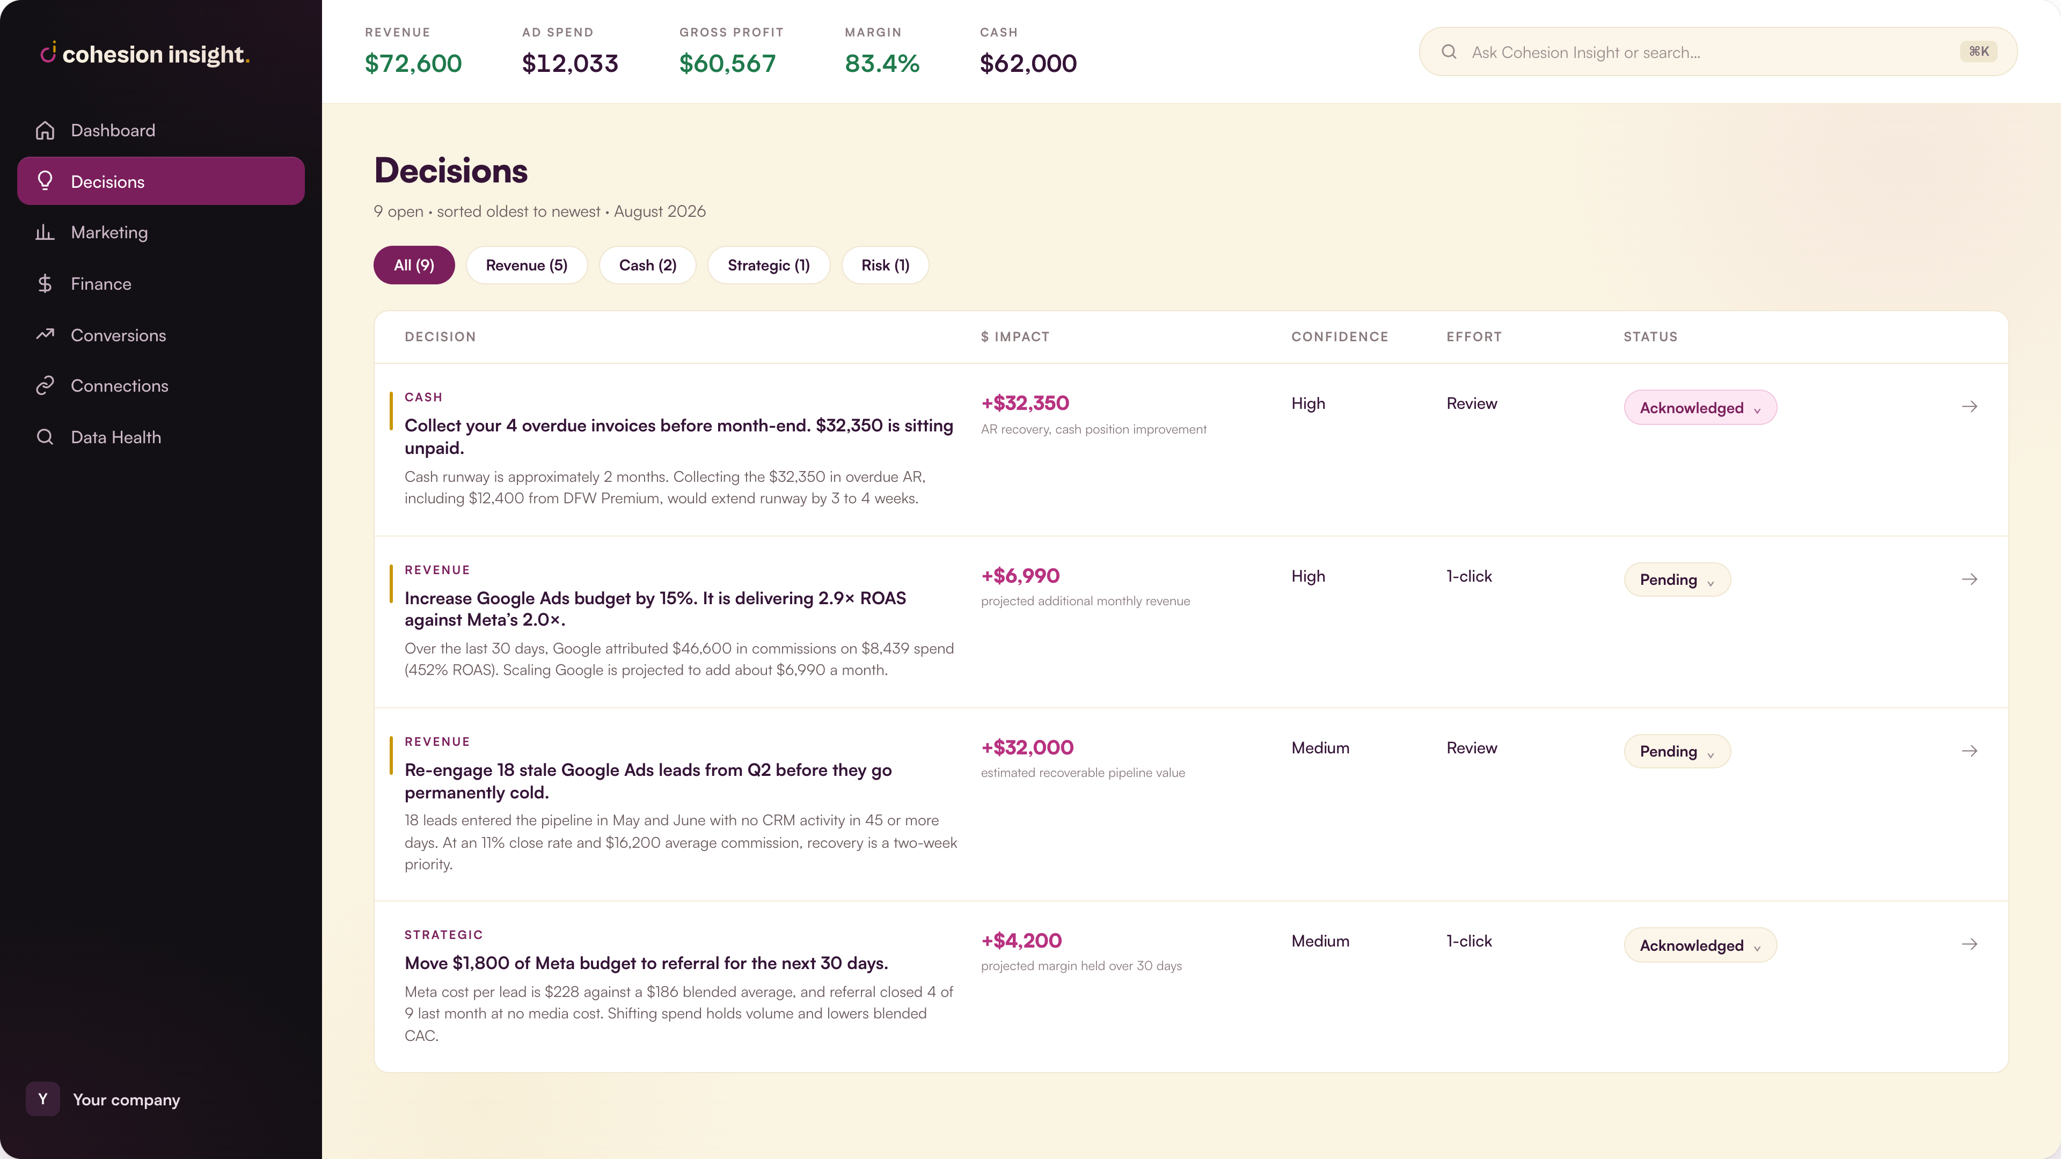Open the overdue invoices decision arrow
This screenshot has width=2061, height=1159.
1970,406
